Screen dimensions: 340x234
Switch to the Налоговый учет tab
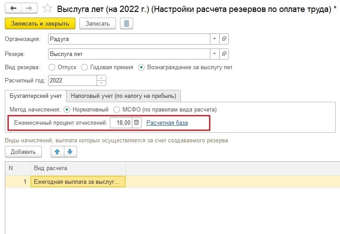[x=123, y=96]
